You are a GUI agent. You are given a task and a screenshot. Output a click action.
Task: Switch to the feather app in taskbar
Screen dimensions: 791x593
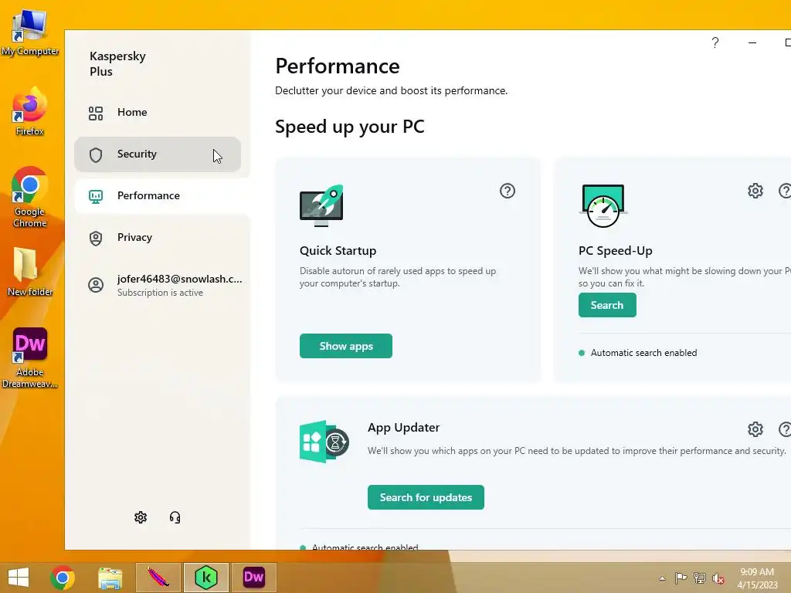click(x=158, y=578)
